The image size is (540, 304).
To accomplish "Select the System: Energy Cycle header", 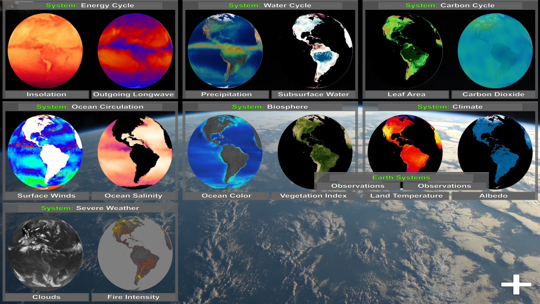I will tap(90, 5).
